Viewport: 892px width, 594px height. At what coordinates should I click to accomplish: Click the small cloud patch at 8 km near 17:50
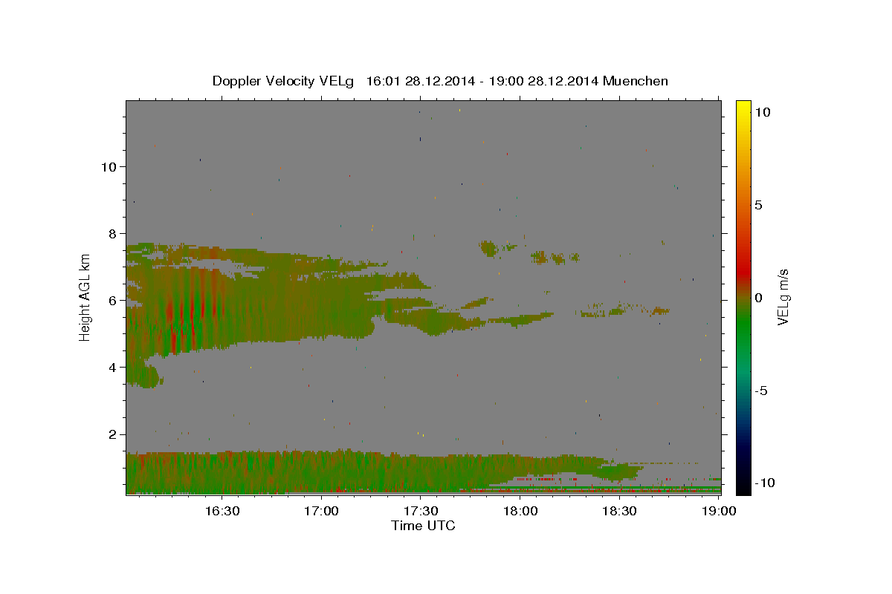[488, 247]
